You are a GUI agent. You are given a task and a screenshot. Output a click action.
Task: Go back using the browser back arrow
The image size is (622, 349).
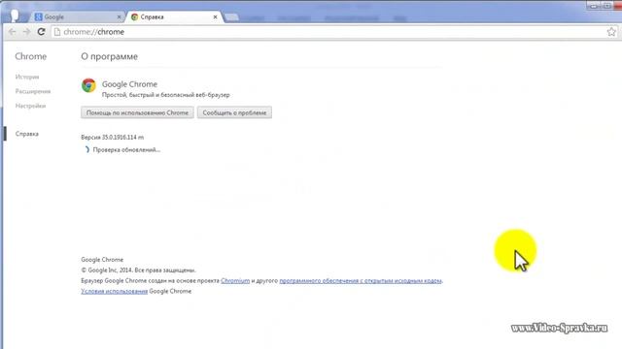pyautogui.click(x=12, y=32)
